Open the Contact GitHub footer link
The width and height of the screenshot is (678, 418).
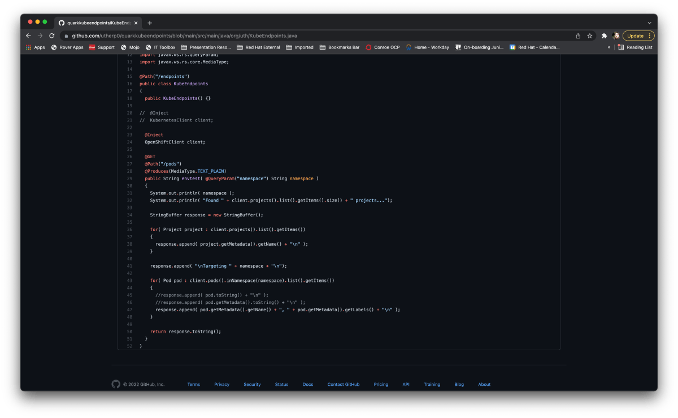[343, 384]
